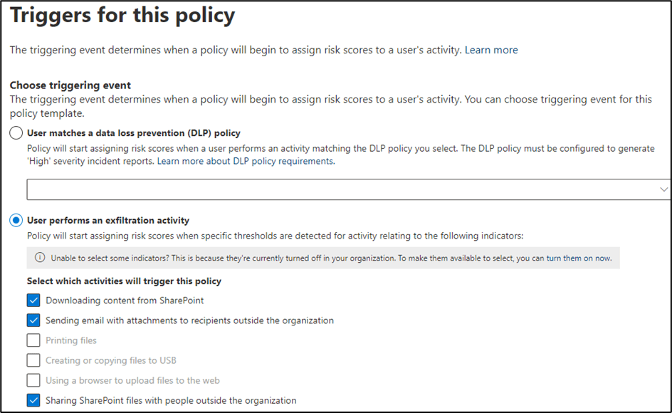Tick the 'Printing files' checkbox

coord(33,340)
